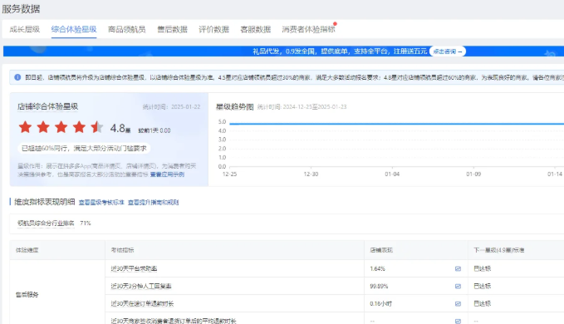Go to the 评价数据 tab
The height and width of the screenshot is (324, 564).
[214, 29]
